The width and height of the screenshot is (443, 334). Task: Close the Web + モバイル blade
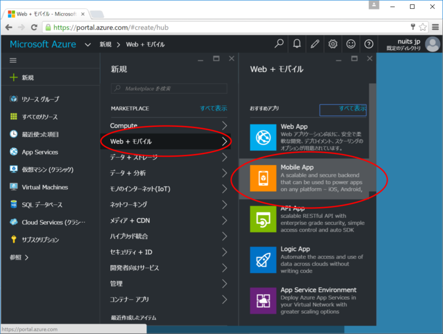pos(369,59)
